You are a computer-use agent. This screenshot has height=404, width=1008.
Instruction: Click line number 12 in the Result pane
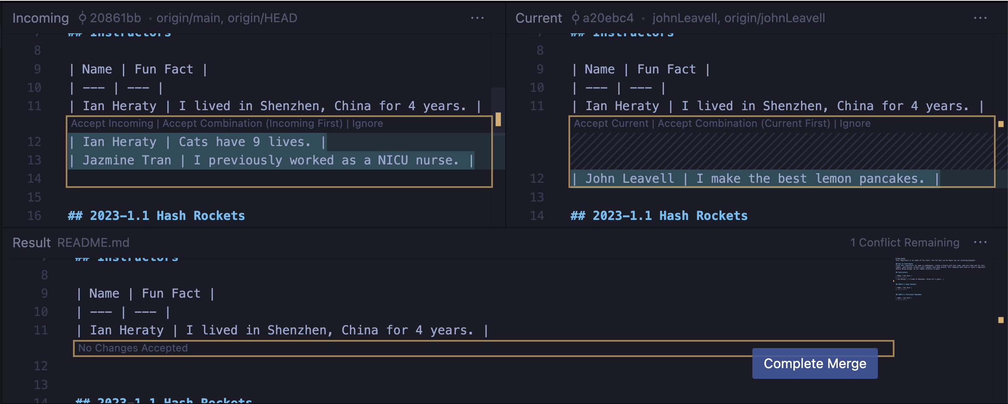click(x=41, y=366)
